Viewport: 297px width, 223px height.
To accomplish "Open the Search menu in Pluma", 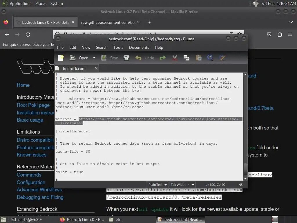I will 102,47.
